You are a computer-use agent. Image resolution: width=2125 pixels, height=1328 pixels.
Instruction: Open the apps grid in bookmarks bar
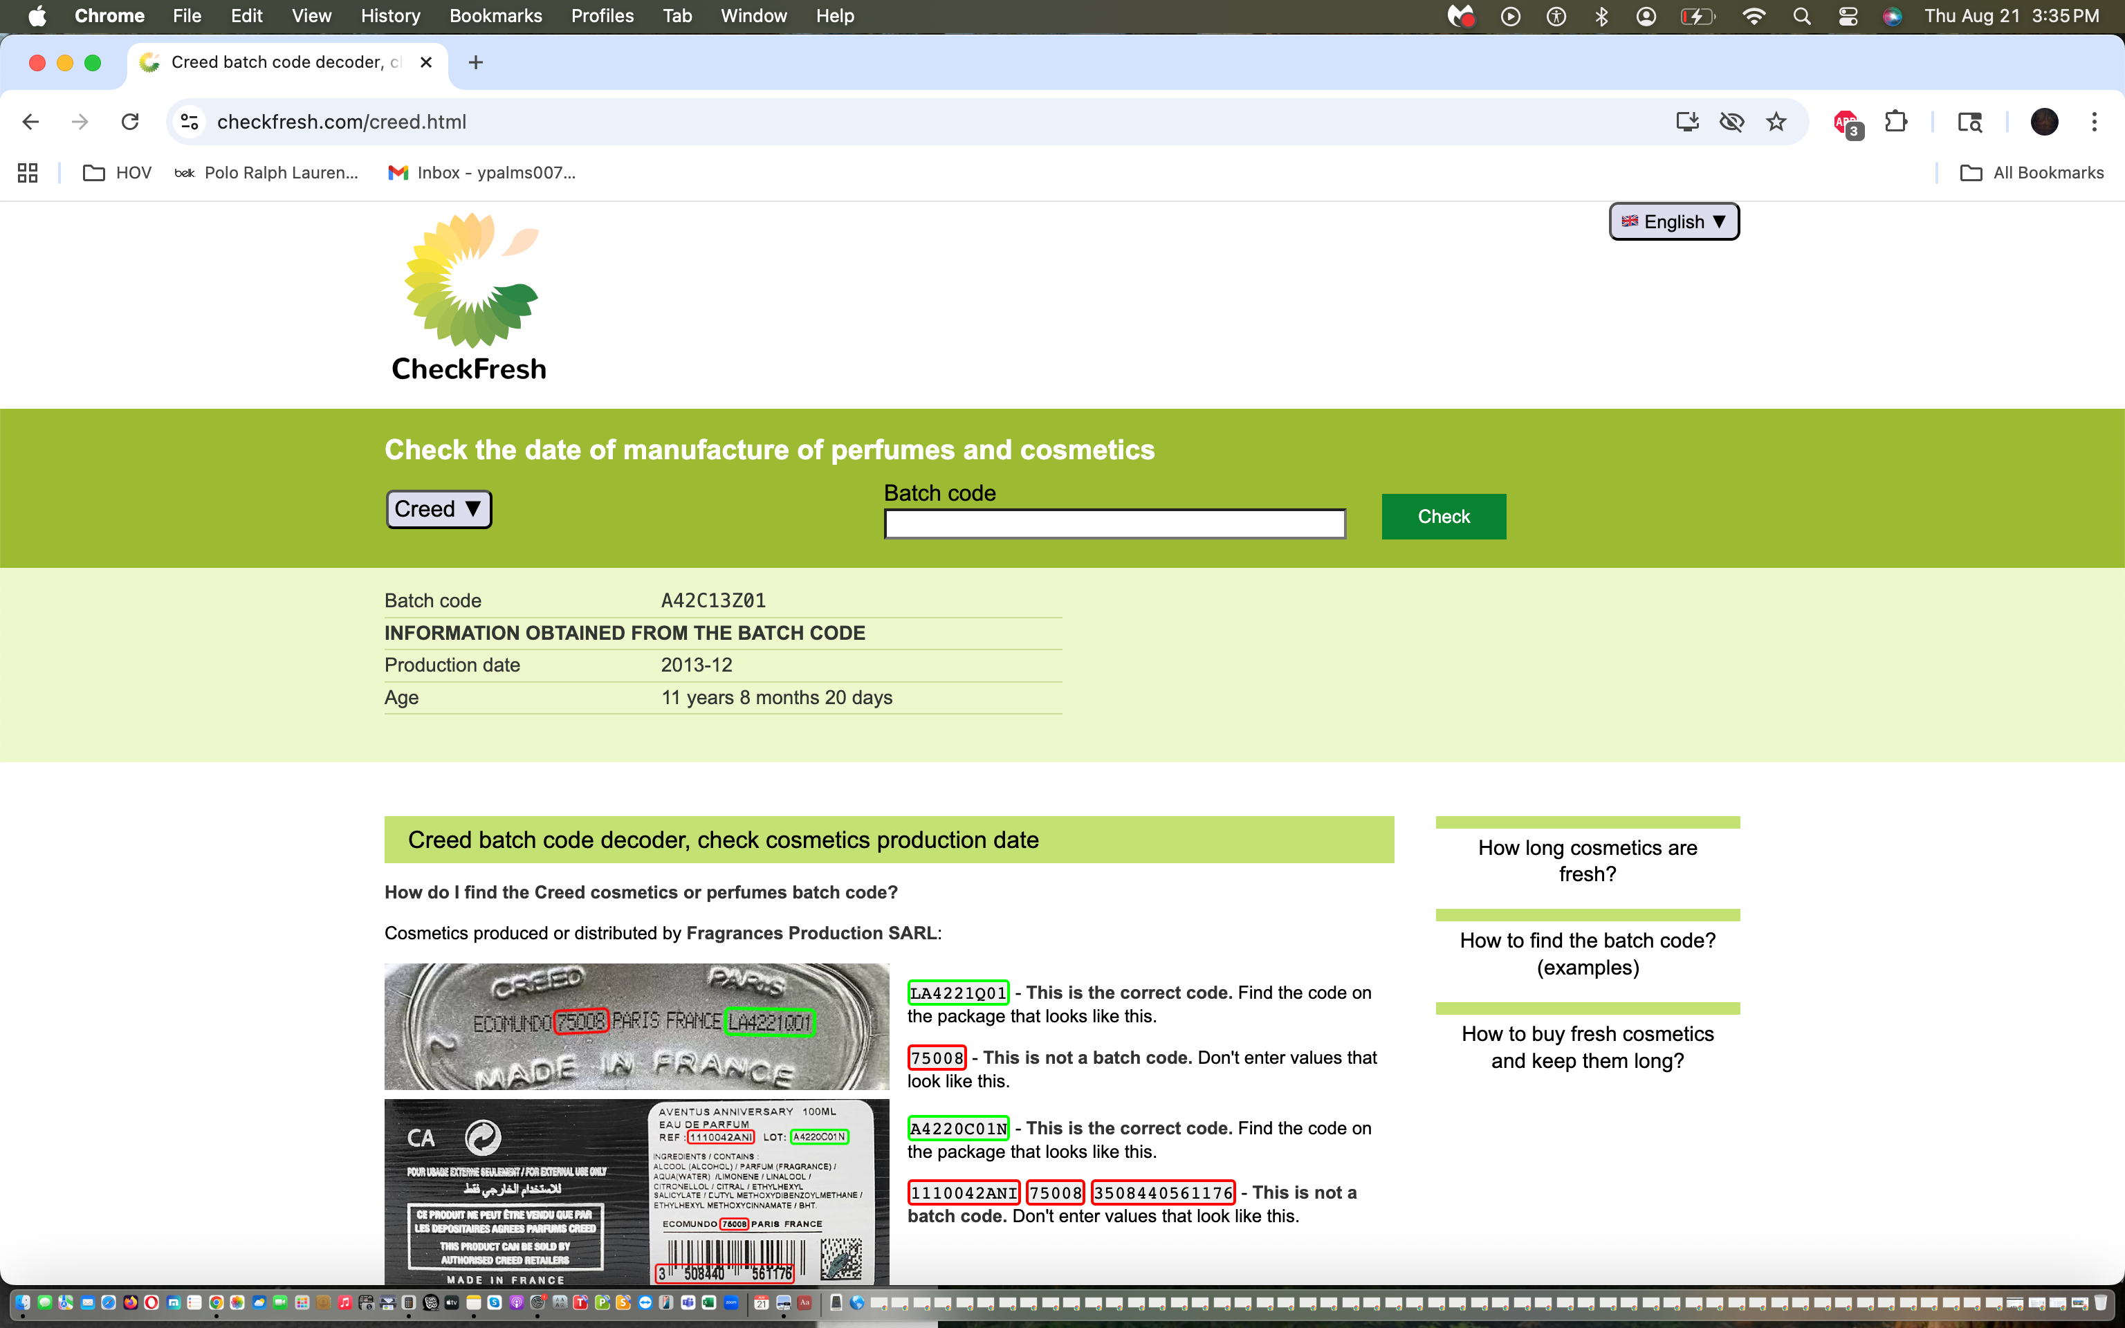click(x=28, y=173)
